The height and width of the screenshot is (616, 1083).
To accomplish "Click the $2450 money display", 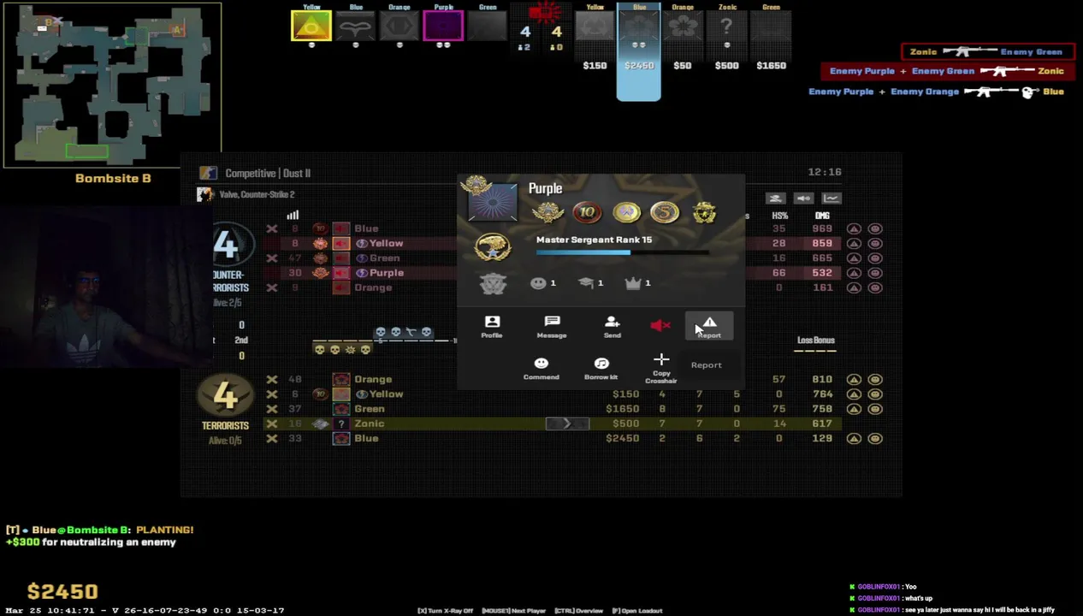I will (62, 591).
